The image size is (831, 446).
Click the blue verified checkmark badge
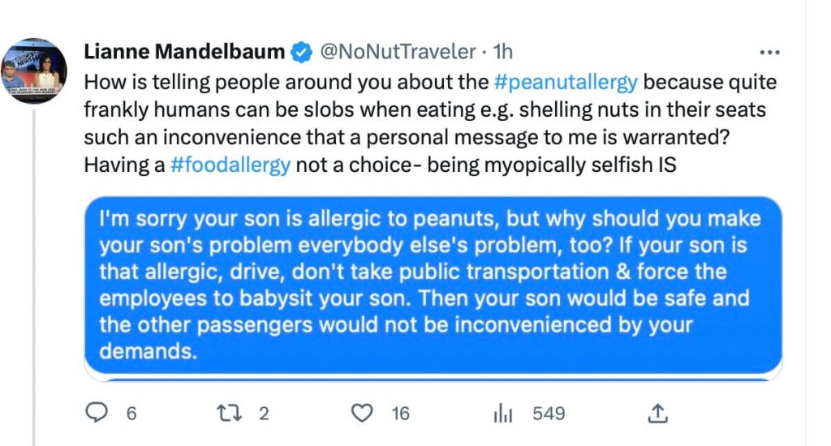click(300, 53)
